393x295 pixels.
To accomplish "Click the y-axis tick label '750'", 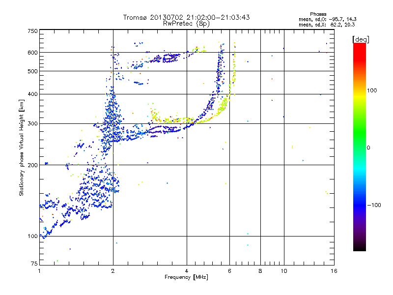I will [32, 31].
